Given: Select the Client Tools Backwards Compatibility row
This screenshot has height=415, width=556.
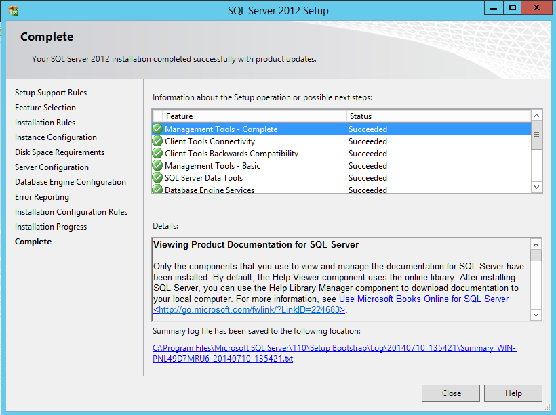Looking at the screenshot, I should click(x=342, y=153).
